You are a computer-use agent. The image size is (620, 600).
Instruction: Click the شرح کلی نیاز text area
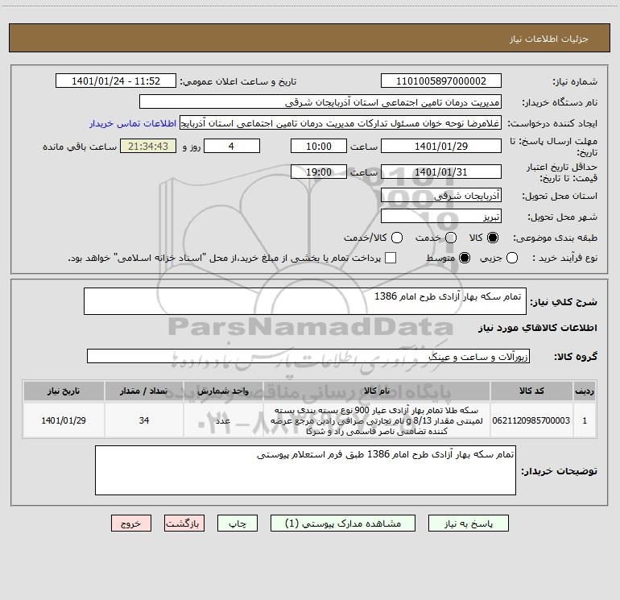[x=305, y=301]
